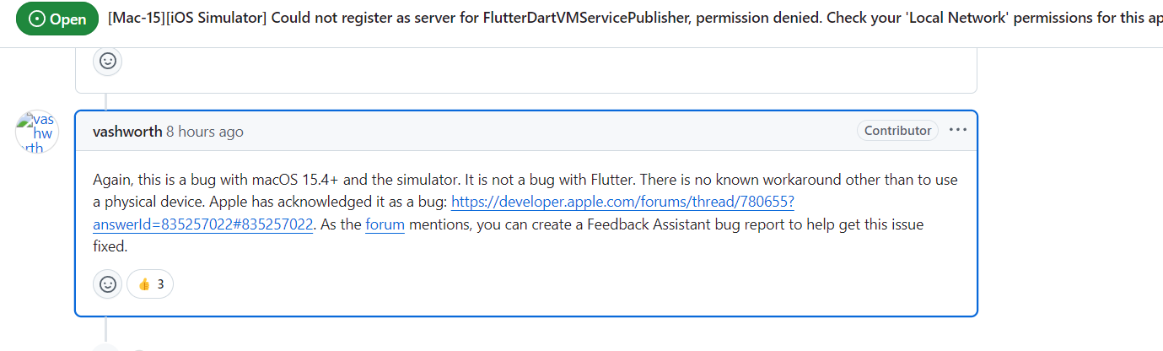Click vashworth's comment header bar

coord(526,131)
